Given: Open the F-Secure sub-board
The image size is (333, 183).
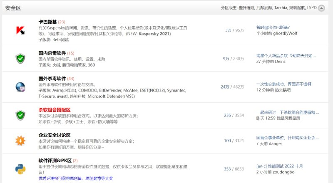Looking at the screenshot, I should 47,96.
